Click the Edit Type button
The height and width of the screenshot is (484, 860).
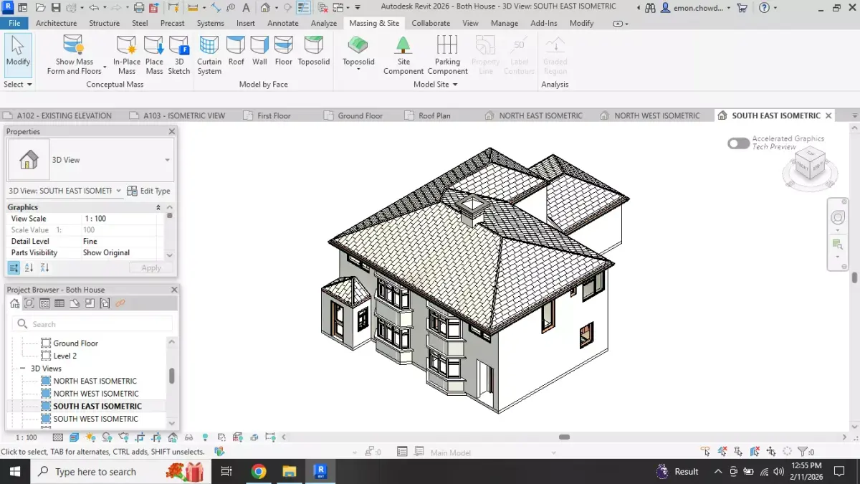149,191
